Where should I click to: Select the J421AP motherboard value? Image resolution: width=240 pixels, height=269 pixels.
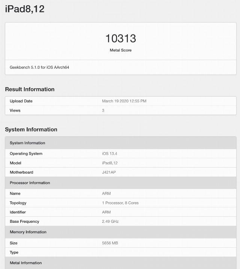pos(109,172)
